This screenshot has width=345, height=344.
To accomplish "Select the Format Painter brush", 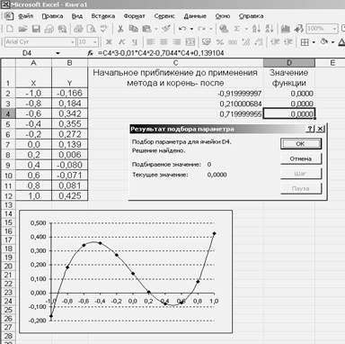I will click(165, 29).
